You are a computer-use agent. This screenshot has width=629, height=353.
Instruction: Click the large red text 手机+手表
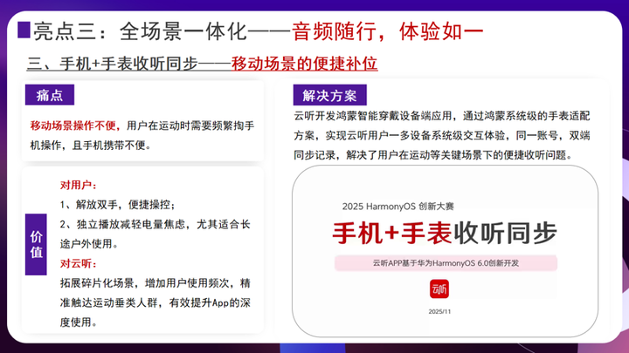coord(392,233)
